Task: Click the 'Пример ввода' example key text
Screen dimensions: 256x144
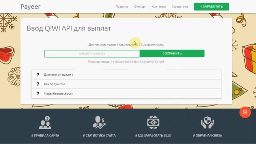Action: pos(126,62)
